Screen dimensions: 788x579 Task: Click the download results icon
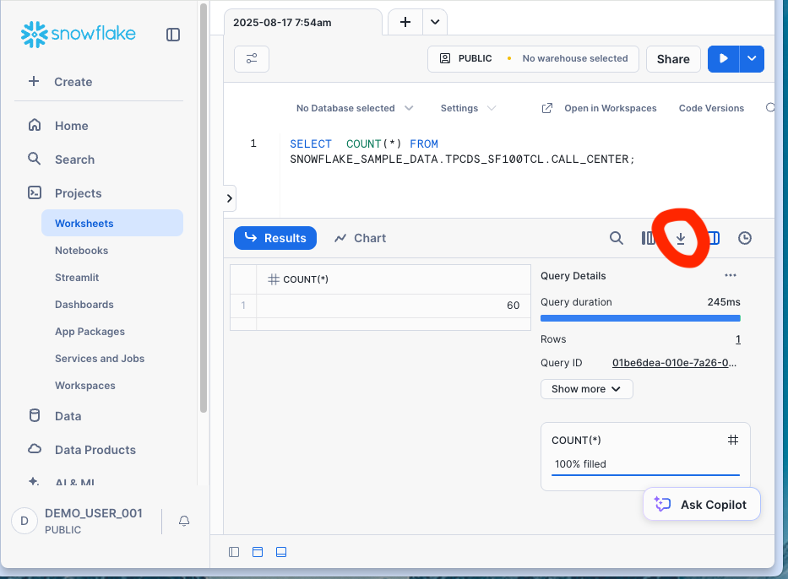click(681, 238)
